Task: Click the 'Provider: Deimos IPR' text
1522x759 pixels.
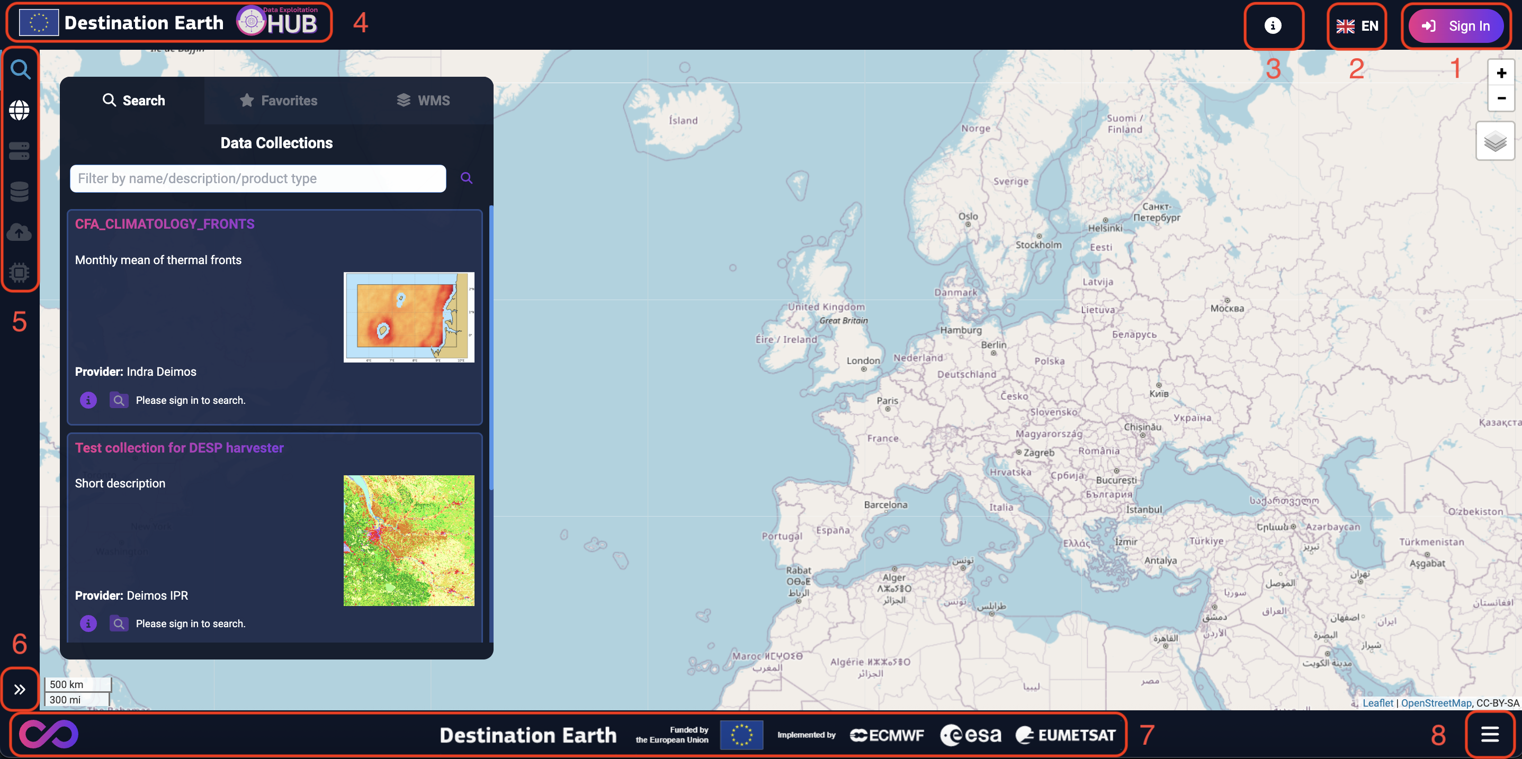Action: (x=131, y=595)
